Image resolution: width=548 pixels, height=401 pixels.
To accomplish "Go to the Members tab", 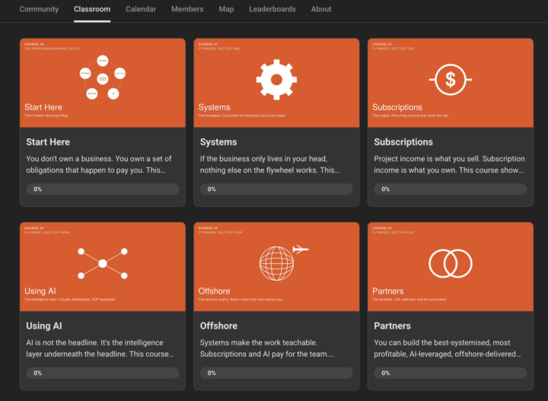I will tap(187, 9).
